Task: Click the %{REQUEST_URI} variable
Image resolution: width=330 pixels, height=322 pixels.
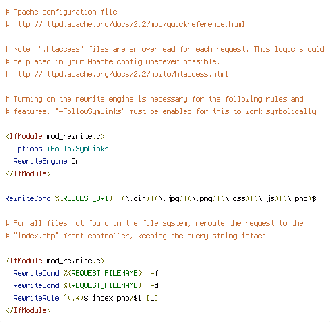Action: [x=84, y=198]
